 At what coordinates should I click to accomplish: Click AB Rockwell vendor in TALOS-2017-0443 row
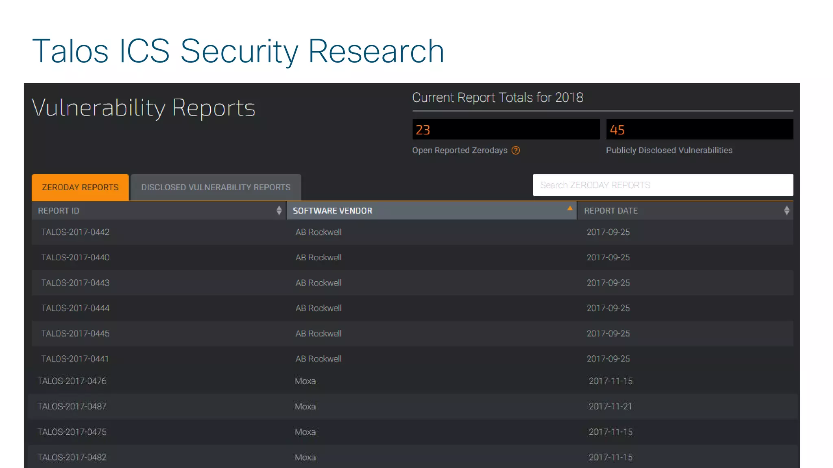318,283
